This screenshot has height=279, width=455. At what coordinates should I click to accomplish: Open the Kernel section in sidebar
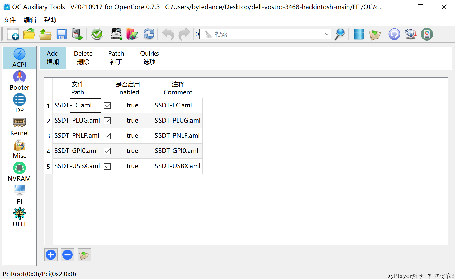(x=19, y=127)
